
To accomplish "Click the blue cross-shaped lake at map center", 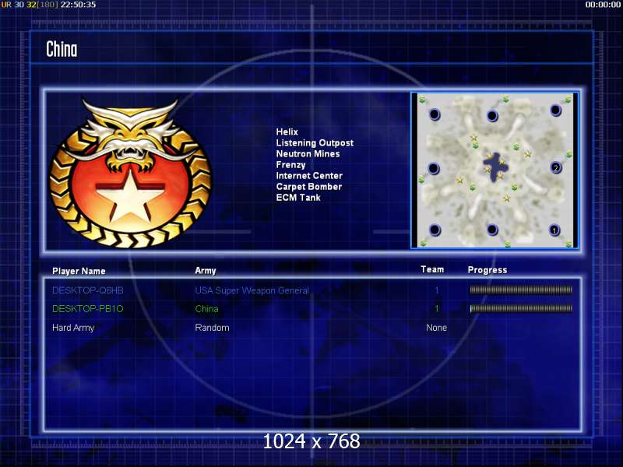I will coord(494,167).
